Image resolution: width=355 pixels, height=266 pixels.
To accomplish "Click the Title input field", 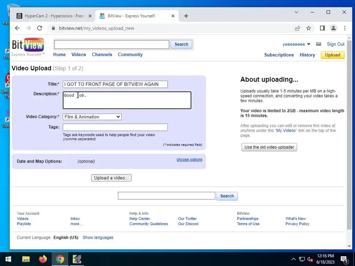I will 115,85.
